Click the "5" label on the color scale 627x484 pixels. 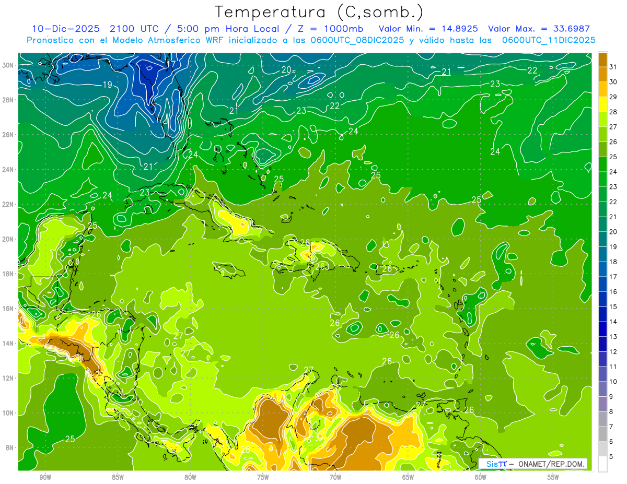click(x=611, y=457)
